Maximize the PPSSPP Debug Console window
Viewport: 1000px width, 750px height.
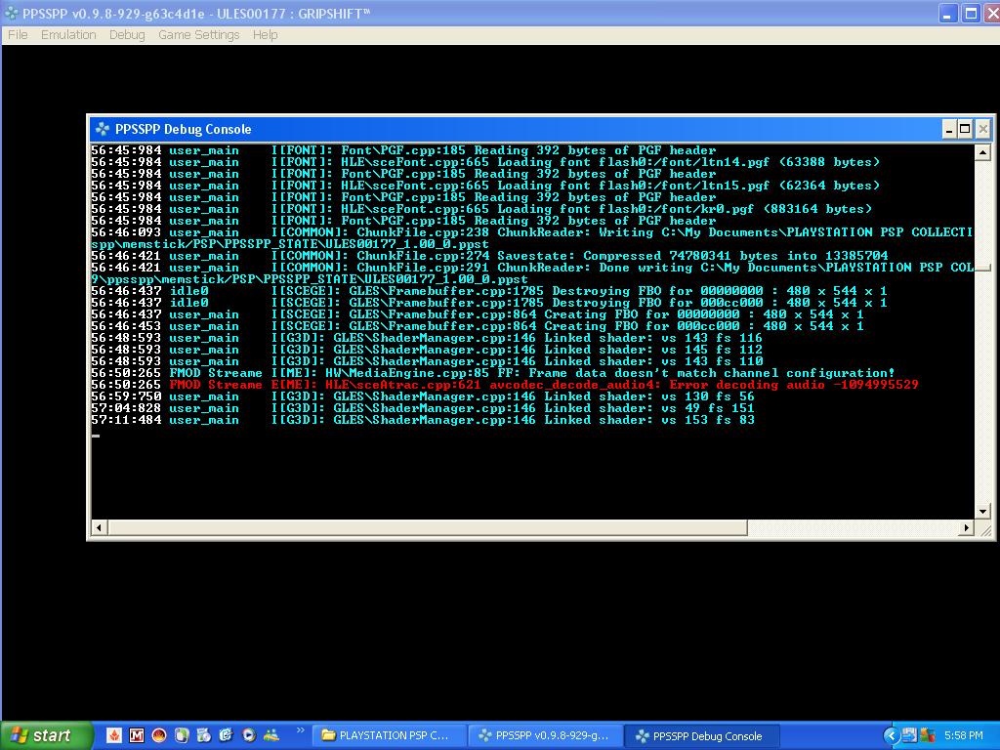965,129
